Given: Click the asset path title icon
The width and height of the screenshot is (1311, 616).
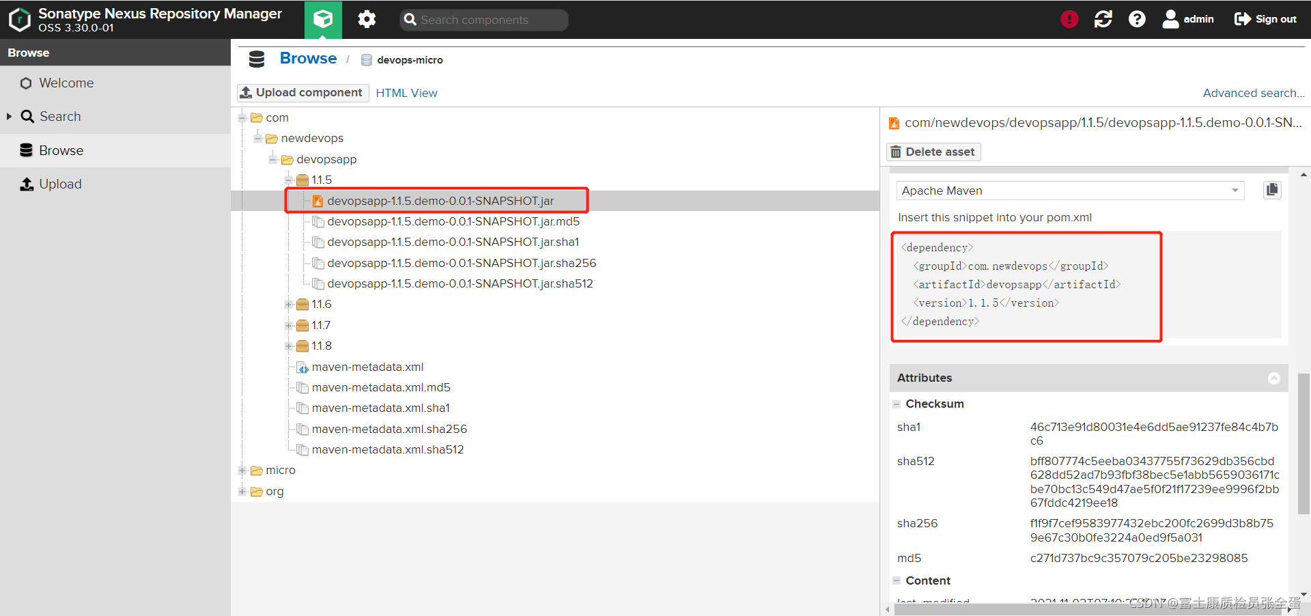Looking at the screenshot, I should (x=894, y=124).
